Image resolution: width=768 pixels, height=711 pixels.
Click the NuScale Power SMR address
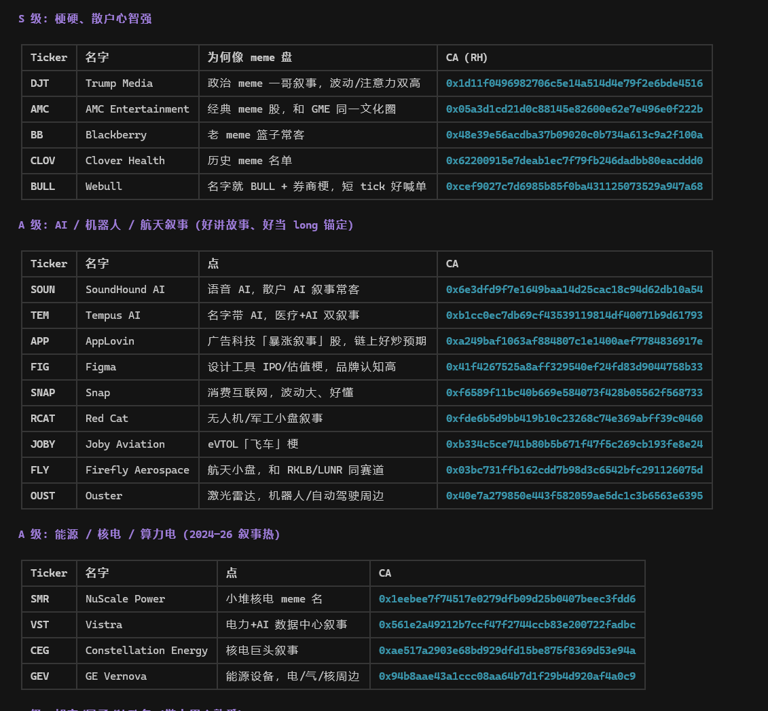point(507,599)
